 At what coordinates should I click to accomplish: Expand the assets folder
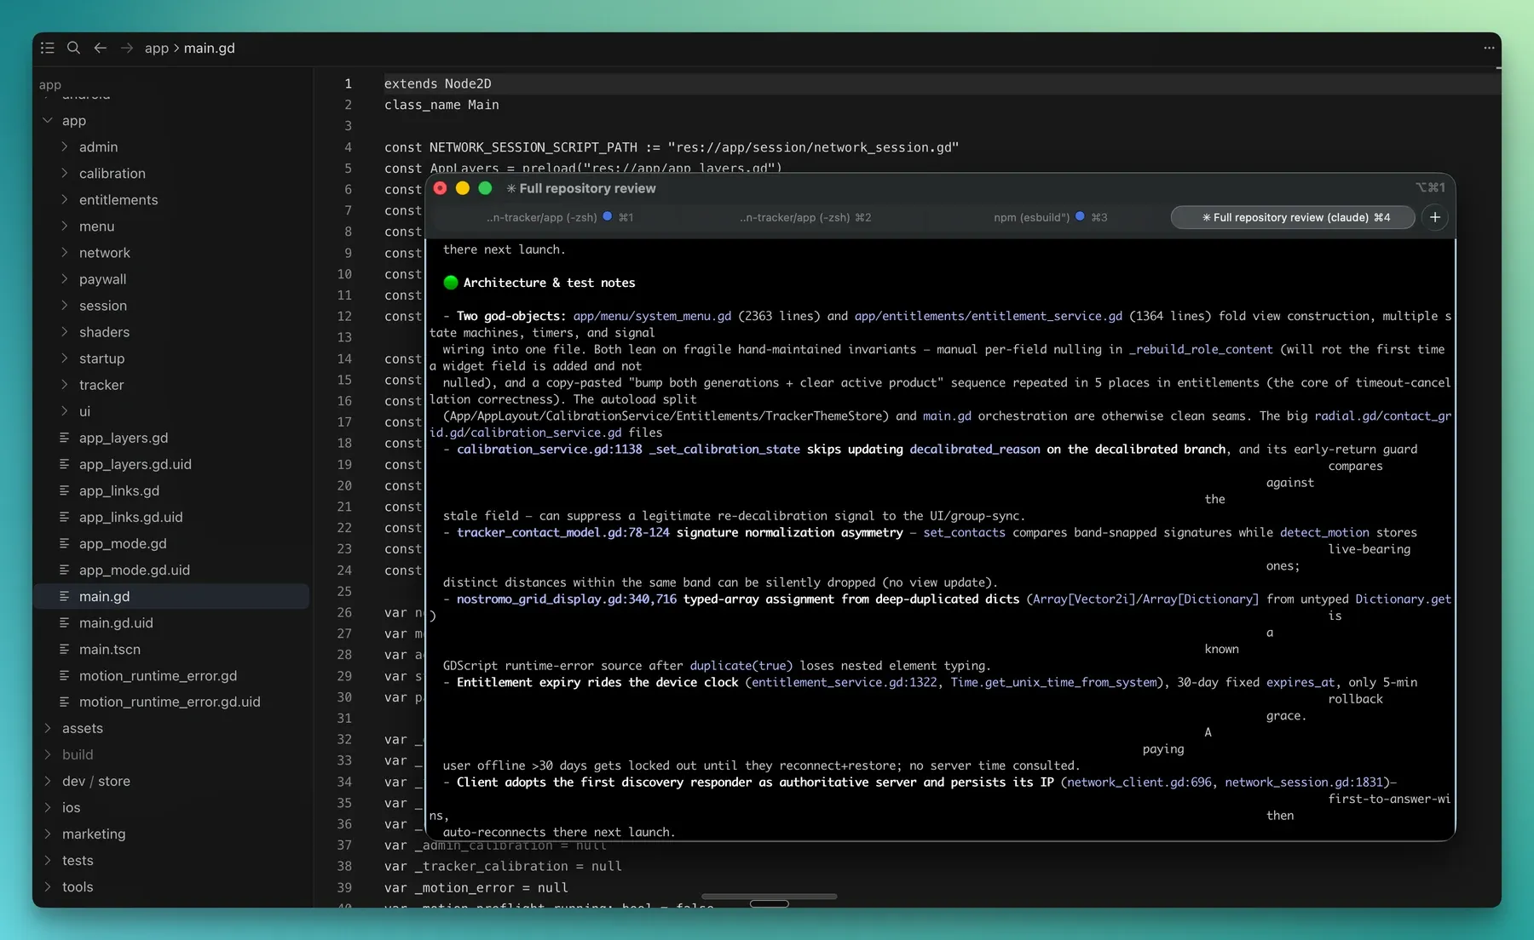coord(48,728)
